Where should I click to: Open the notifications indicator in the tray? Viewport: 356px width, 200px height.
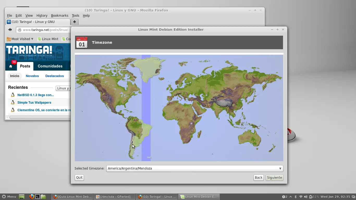coord(285,197)
